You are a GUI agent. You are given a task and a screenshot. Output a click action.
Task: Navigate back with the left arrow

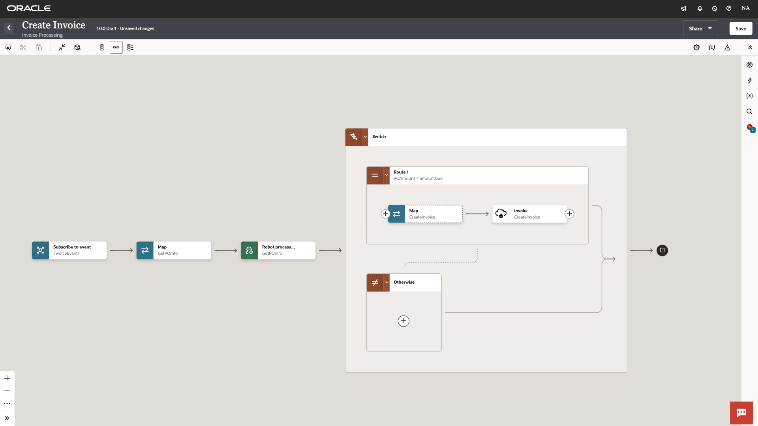[9, 28]
